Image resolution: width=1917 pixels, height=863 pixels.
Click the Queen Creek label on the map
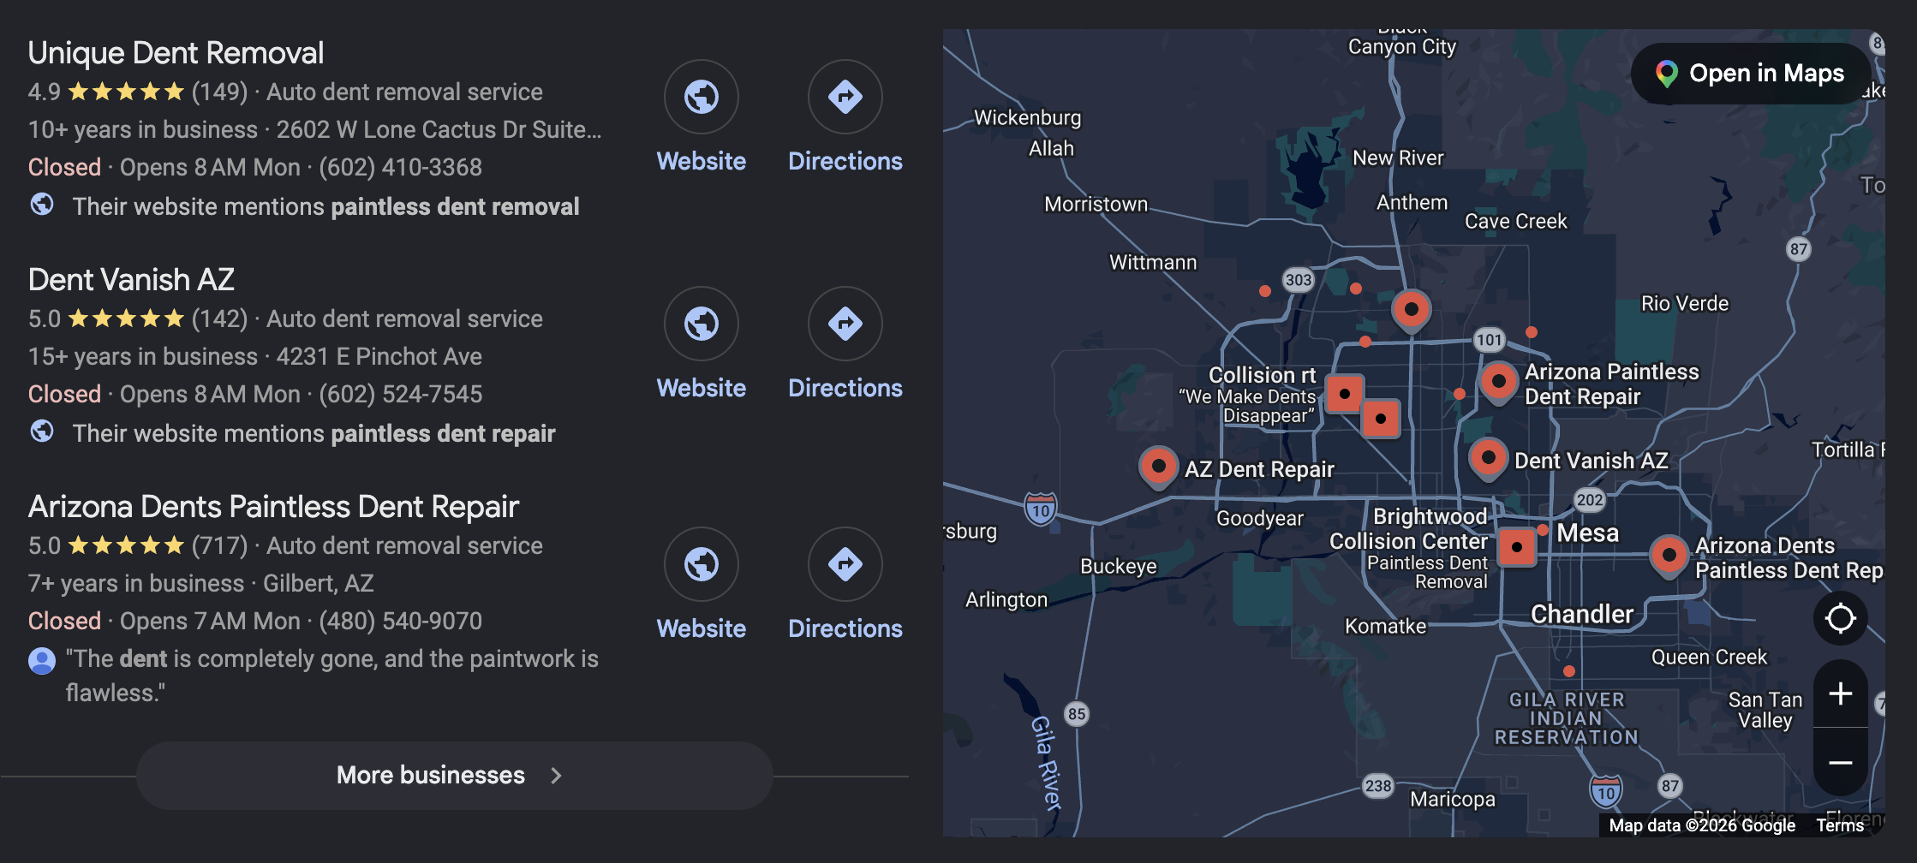pyautogui.click(x=1709, y=657)
